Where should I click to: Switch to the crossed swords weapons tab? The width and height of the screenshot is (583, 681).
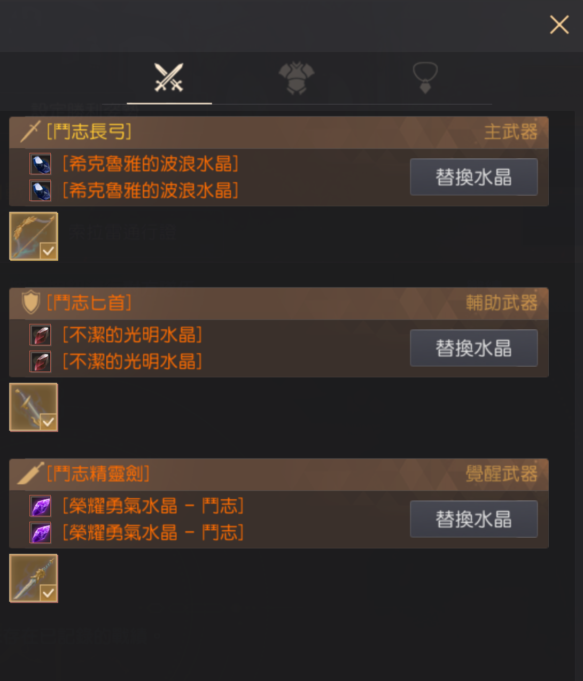coord(169,78)
